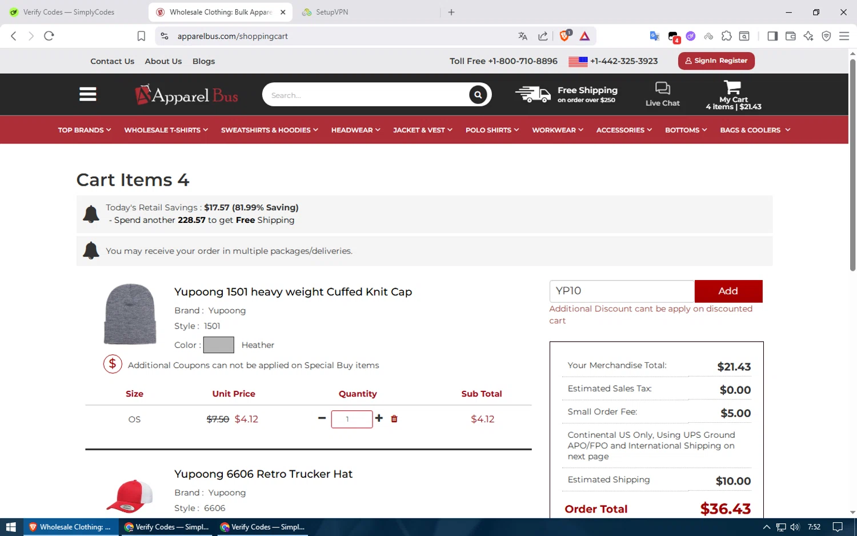Expand TOP BRANDS dropdown menu
Image resolution: width=857 pixels, height=536 pixels.
click(x=85, y=130)
